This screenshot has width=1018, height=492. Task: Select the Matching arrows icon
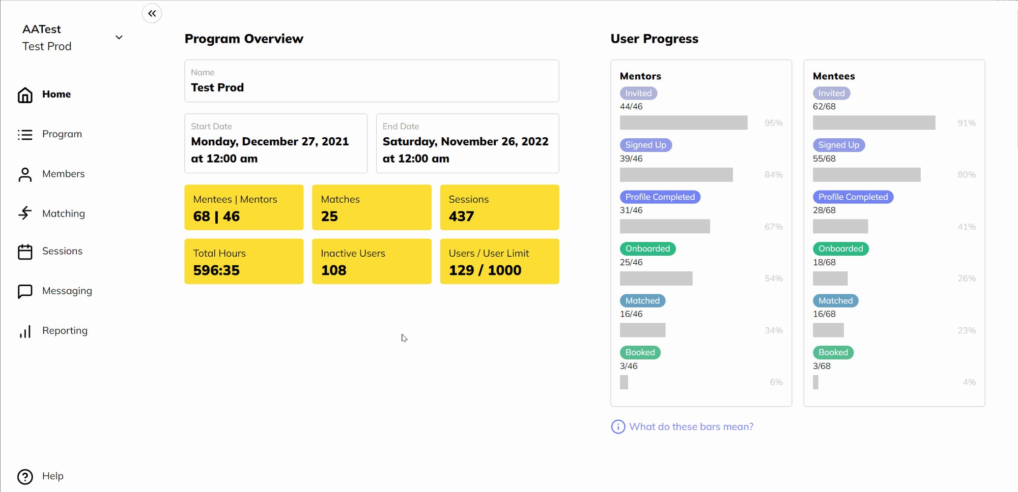click(25, 213)
